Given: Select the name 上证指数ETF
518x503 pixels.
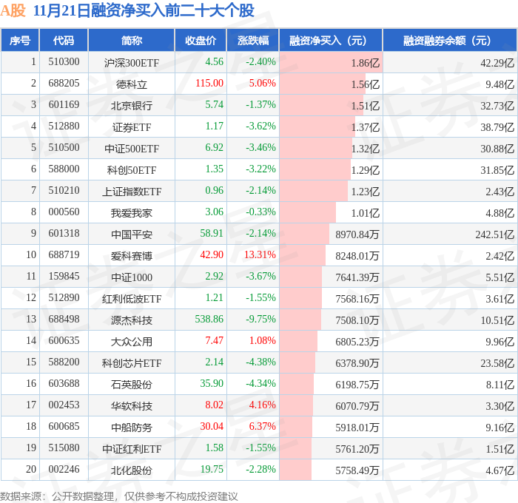Looking at the screenshot, I should 132,192.
